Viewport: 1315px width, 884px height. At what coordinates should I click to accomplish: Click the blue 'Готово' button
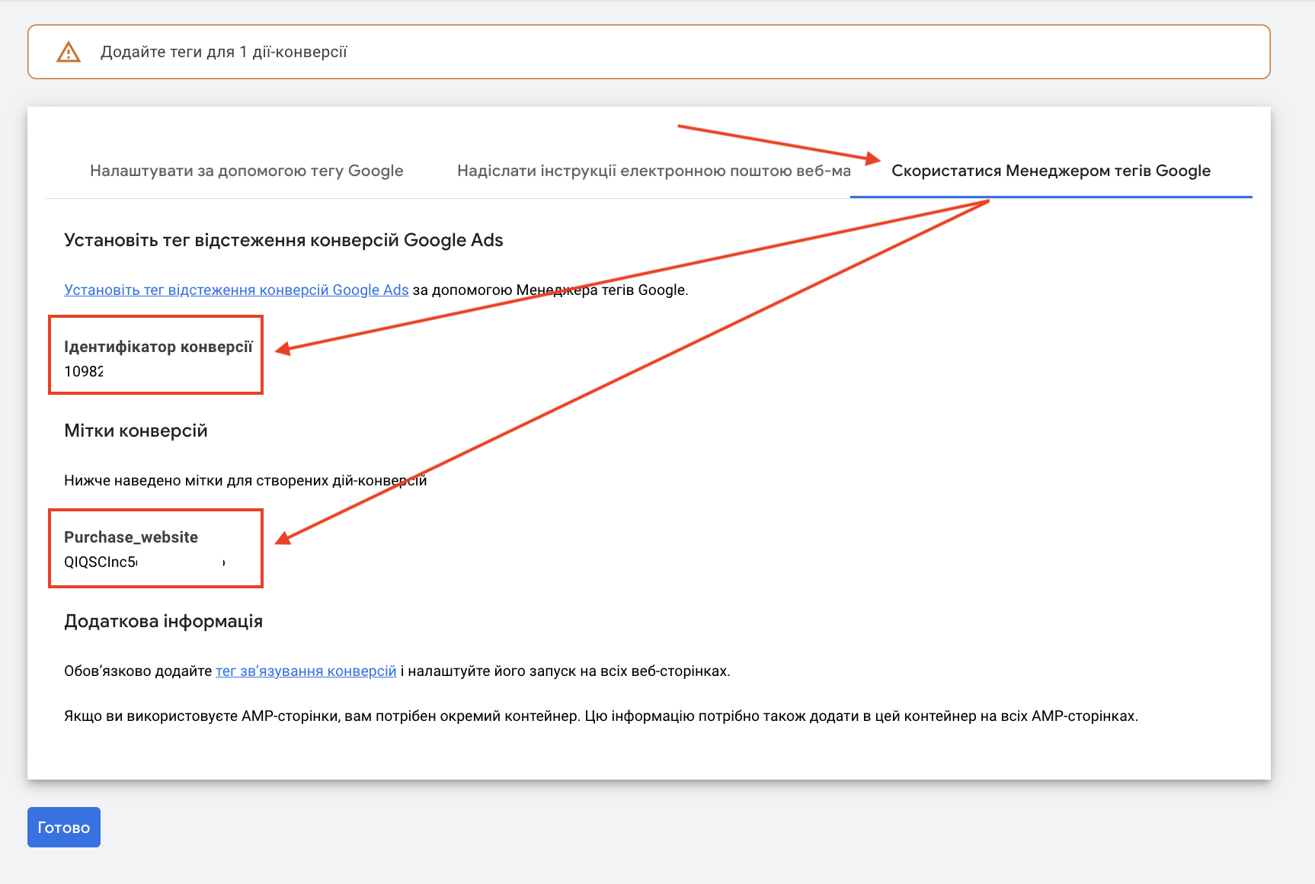[64, 827]
